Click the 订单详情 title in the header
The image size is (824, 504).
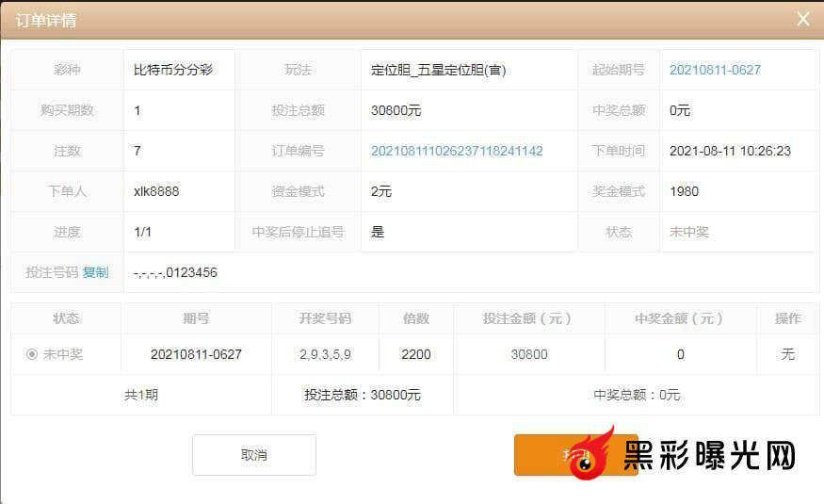(x=46, y=20)
